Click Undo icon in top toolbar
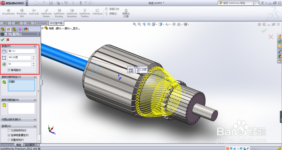The image size is (282, 150). pyautogui.click(x=66, y=3)
